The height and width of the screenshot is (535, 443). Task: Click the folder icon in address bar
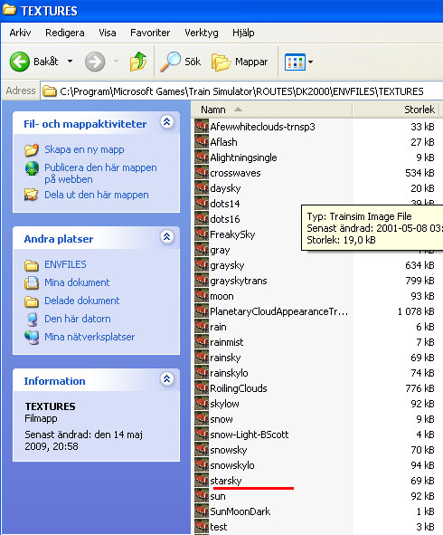click(50, 91)
